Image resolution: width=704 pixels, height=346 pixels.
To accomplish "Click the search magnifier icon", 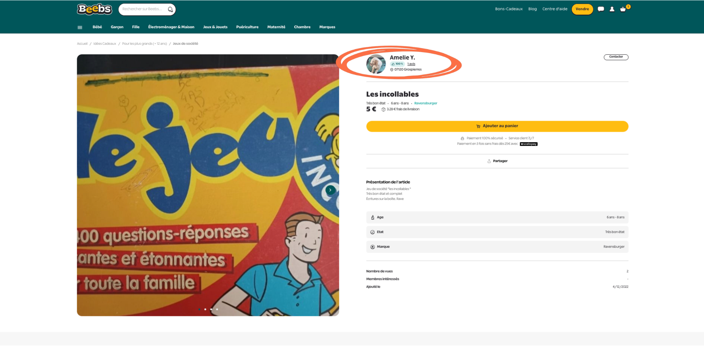I will pyautogui.click(x=170, y=10).
